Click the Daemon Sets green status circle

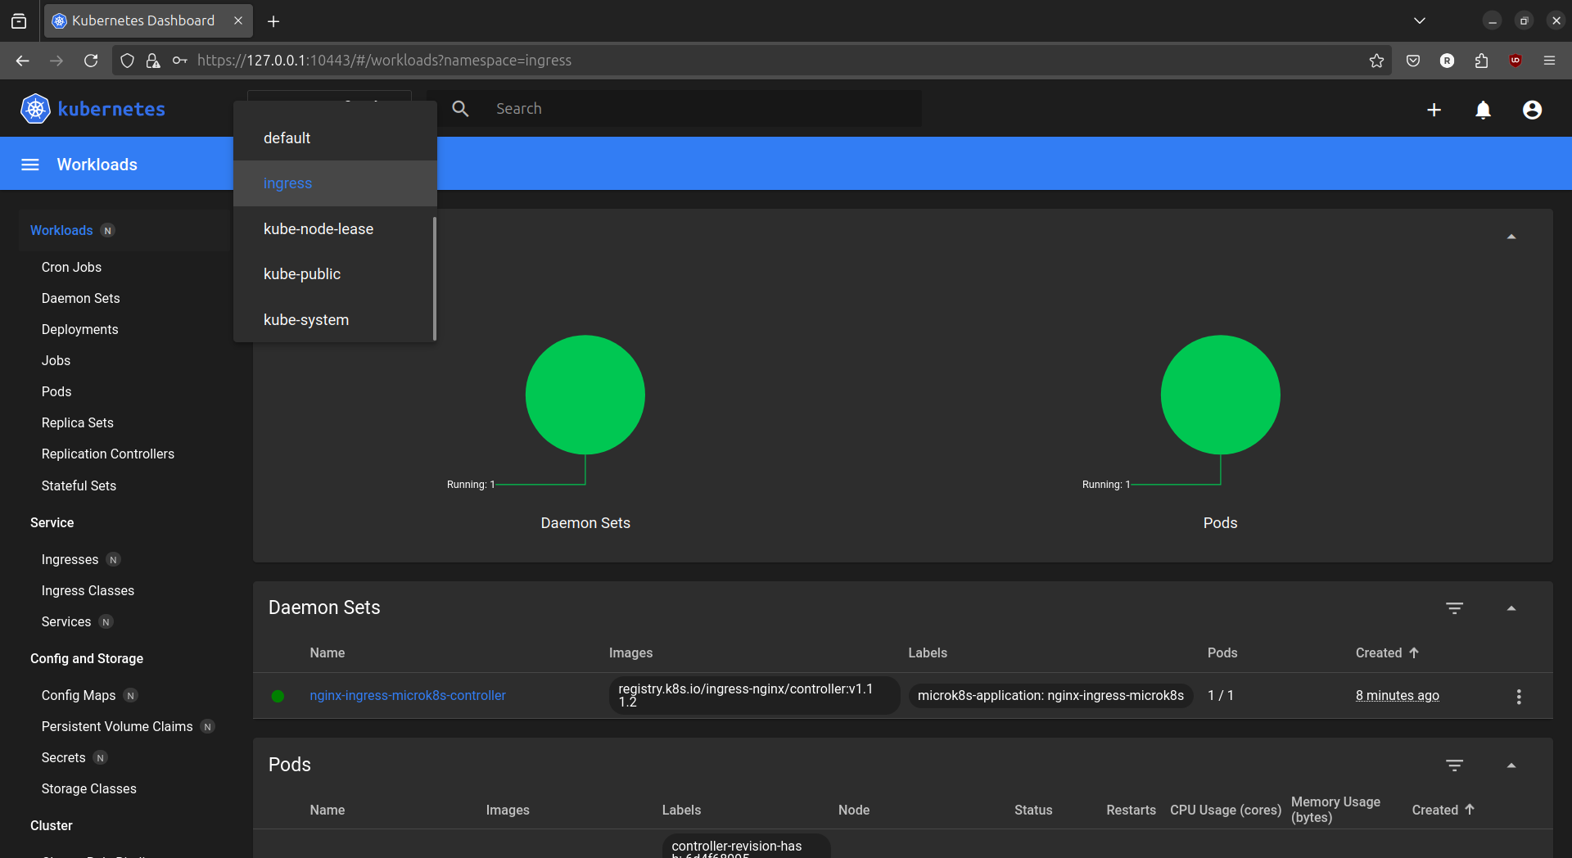(585, 395)
